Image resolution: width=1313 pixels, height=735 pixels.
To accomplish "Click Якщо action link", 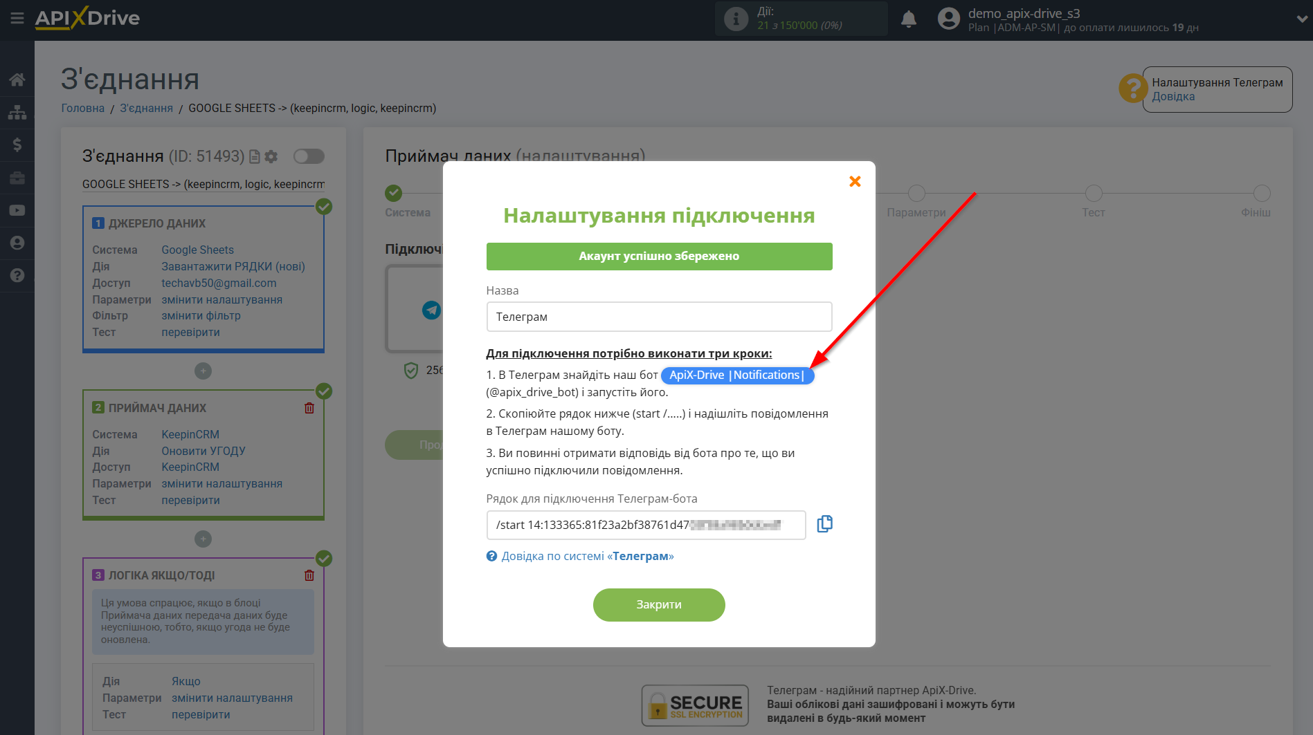I will pos(186,681).
